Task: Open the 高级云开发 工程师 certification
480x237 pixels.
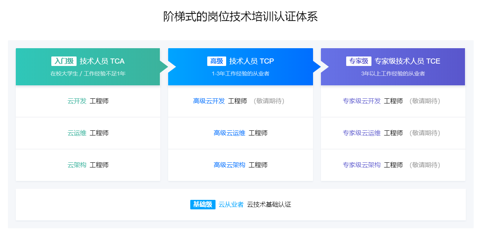Action: point(220,101)
